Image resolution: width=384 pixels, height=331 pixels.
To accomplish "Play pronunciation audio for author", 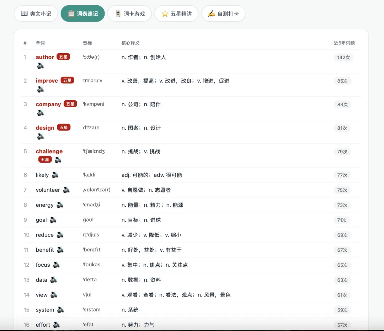I will coord(41,66).
